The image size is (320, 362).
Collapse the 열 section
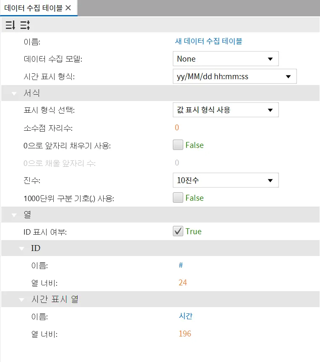(x=14, y=215)
